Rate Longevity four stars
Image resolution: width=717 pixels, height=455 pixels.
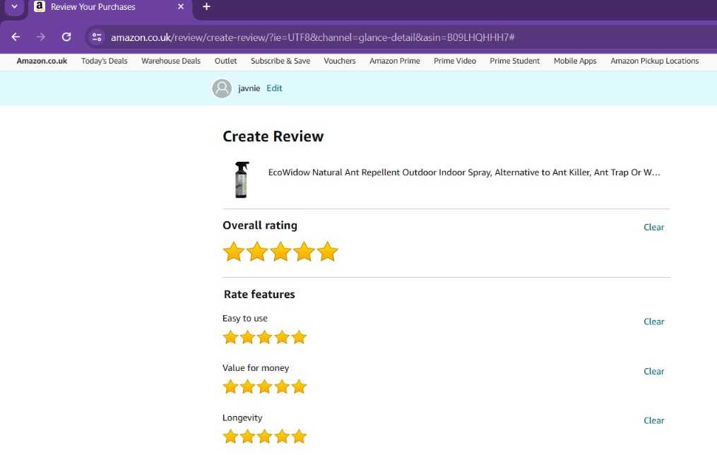282,437
